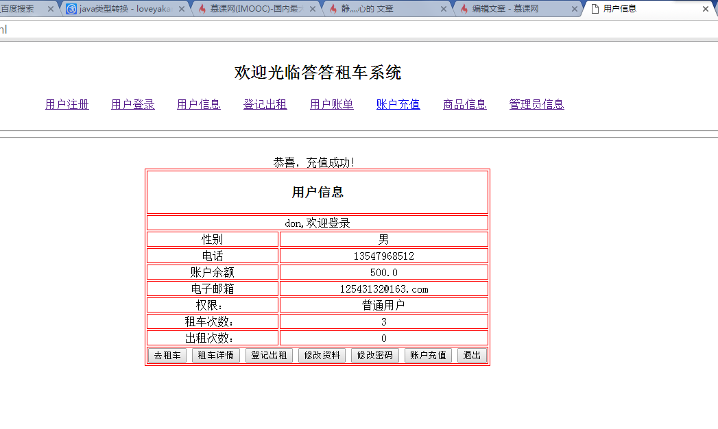Click the java类型转换 tab favicon
Image resolution: width=718 pixels, height=429 pixels.
tap(71, 9)
